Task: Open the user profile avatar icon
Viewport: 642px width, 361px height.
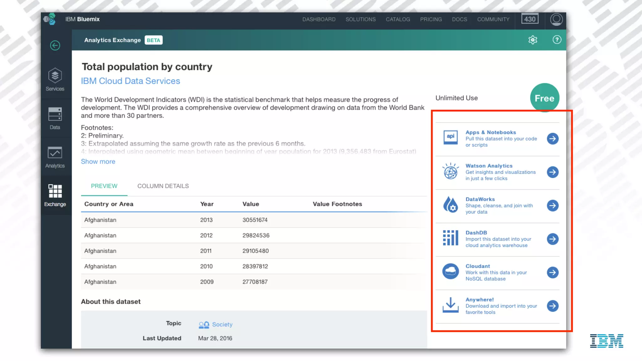Action: (x=556, y=19)
